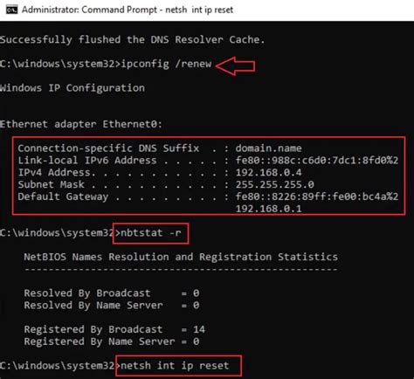Click the Command Prompt title bar icon

[x=11, y=10]
